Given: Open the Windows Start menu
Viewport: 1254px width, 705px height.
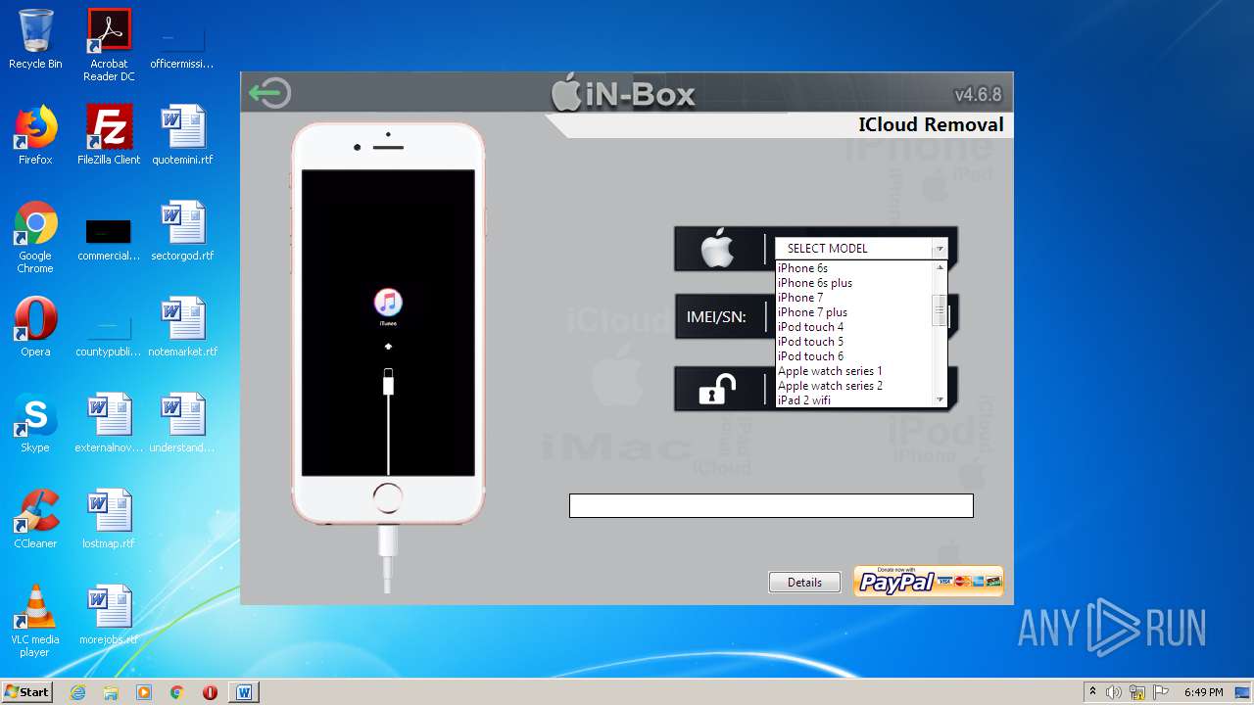Looking at the screenshot, I should 27,692.
